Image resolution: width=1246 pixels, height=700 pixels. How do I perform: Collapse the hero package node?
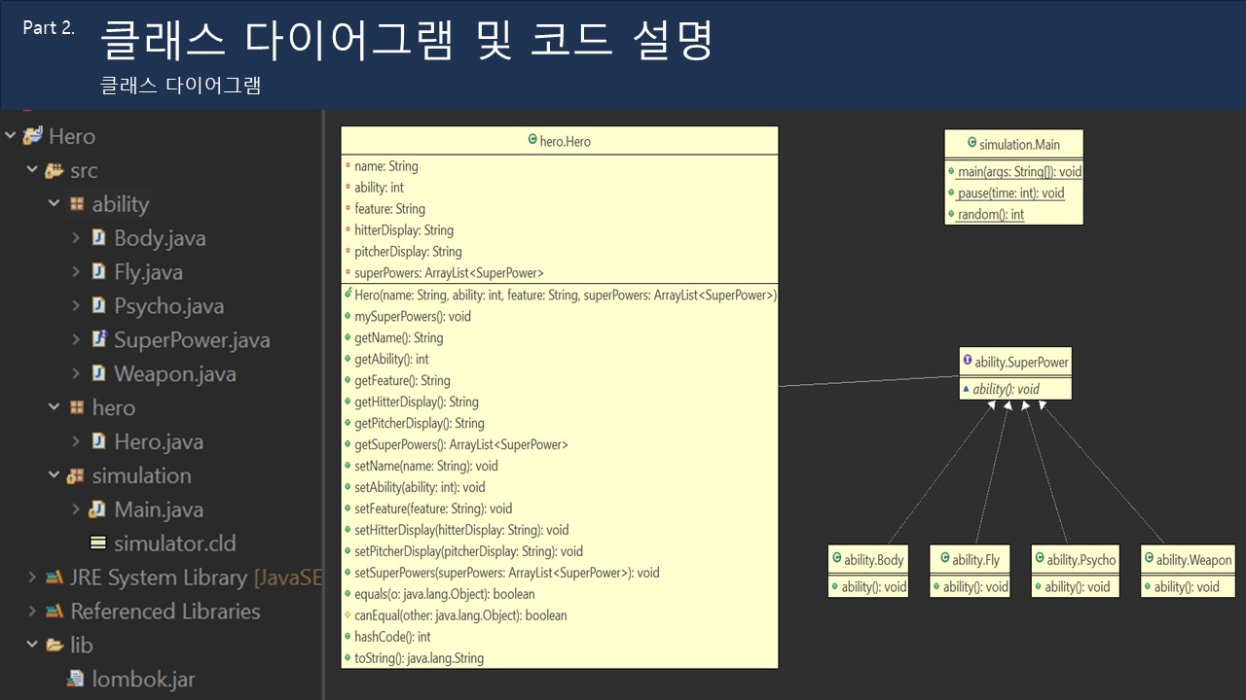[55, 407]
